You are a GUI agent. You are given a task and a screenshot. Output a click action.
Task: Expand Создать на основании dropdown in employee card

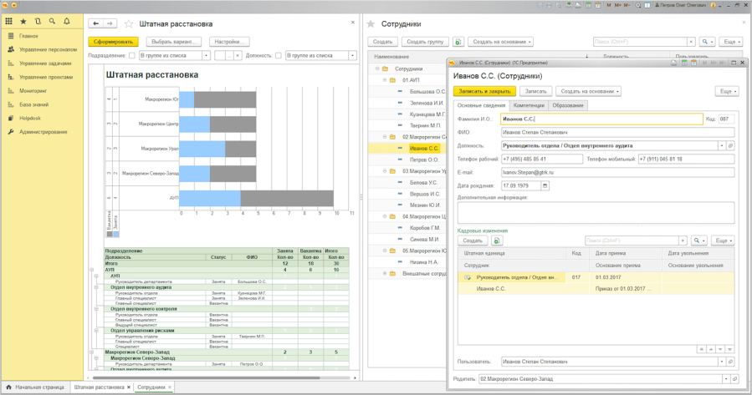point(589,91)
